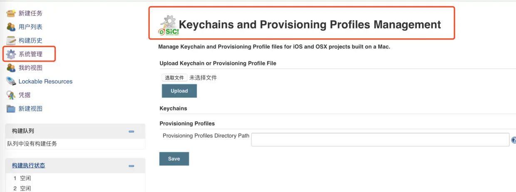Open Lockable Resources page
This screenshot has width=516, height=192.
45,81
